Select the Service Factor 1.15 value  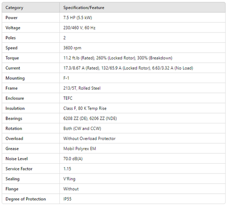pos(67,169)
